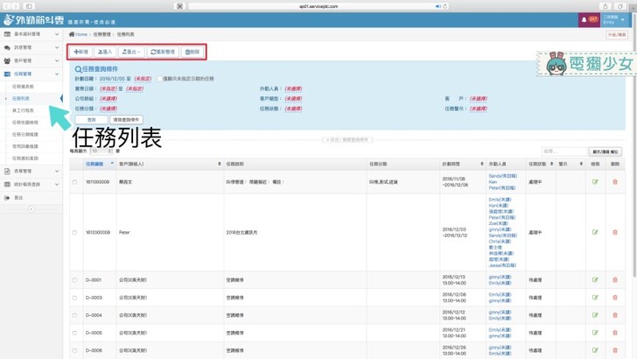Open 員工行程表 from the sidebar

point(24,110)
